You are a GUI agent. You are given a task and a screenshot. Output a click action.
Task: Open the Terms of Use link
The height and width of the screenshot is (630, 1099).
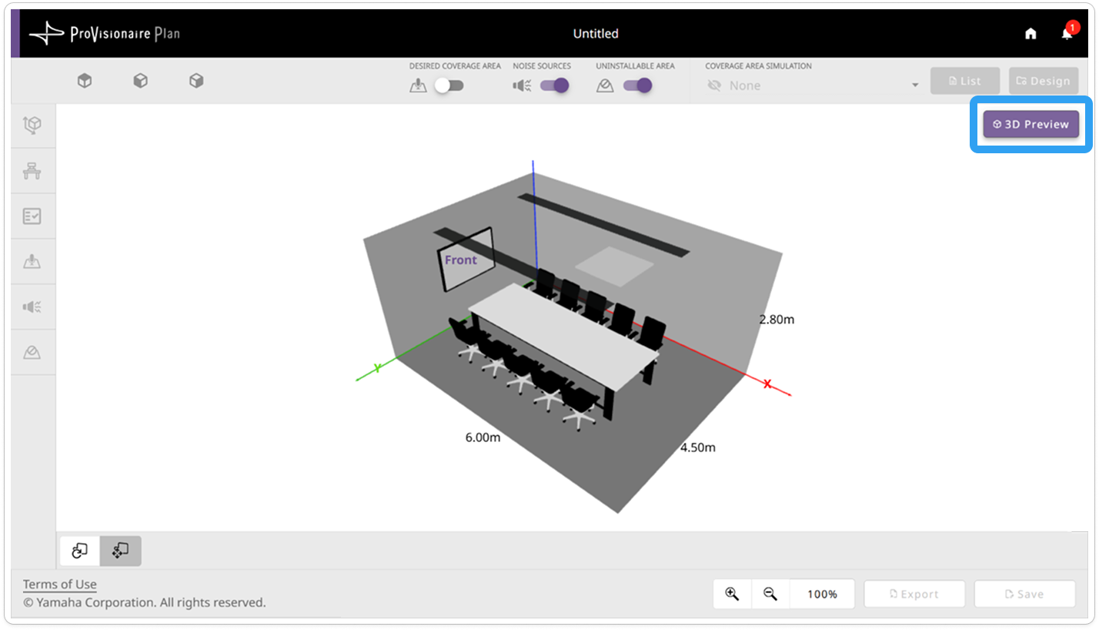click(x=59, y=585)
